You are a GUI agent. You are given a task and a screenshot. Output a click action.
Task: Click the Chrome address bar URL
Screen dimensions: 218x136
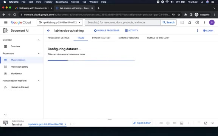click(97, 15)
